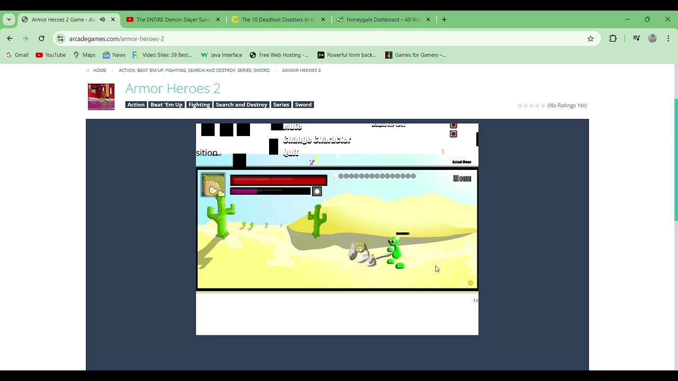Viewport: 678px width, 381px height.
Task: Open the in-game Menu button
Action: (462, 179)
